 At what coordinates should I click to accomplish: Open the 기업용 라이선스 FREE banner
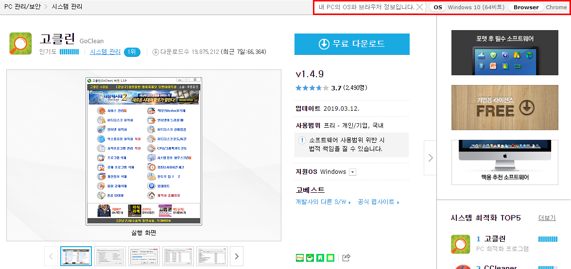click(505, 107)
